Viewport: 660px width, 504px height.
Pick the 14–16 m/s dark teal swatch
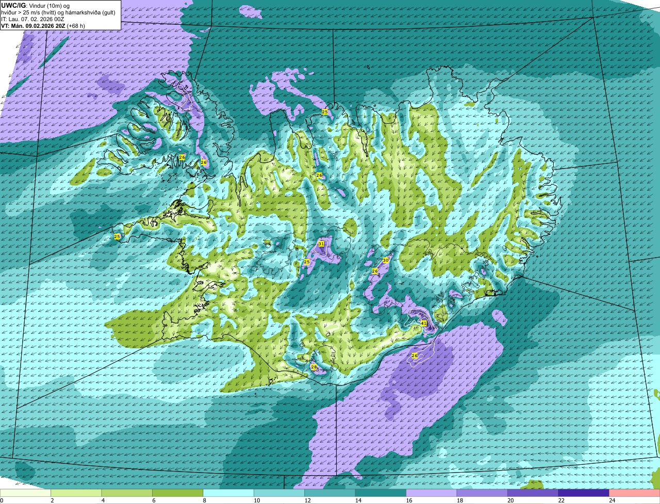tap(381, 493)
